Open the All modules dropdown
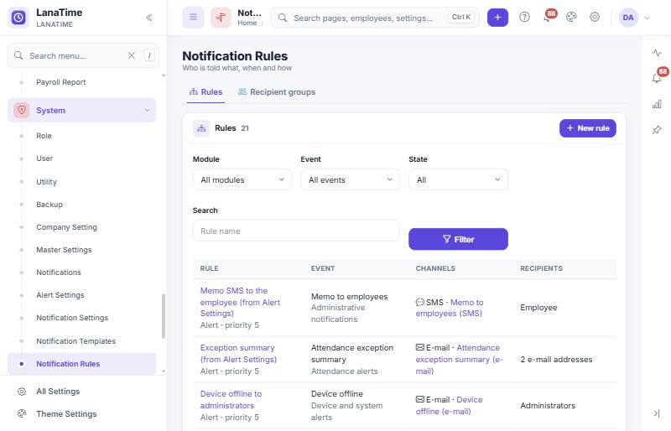The width and height of the screenshot is (671, 431). coord(242,179)
